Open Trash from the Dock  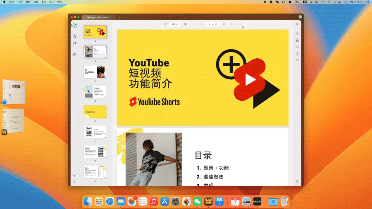(x=284, y=202)
